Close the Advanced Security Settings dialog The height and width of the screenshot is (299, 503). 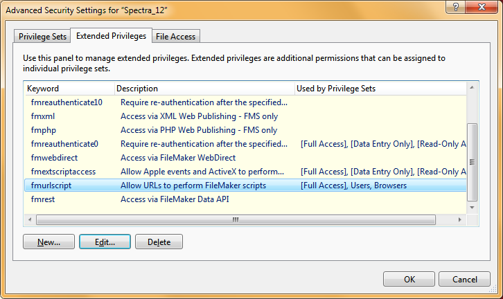[482, 7]
